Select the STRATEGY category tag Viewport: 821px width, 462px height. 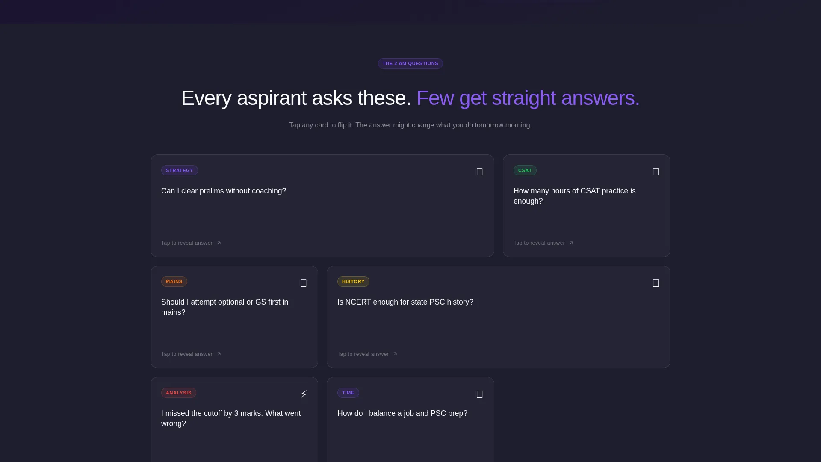click(x=180, y=170)
